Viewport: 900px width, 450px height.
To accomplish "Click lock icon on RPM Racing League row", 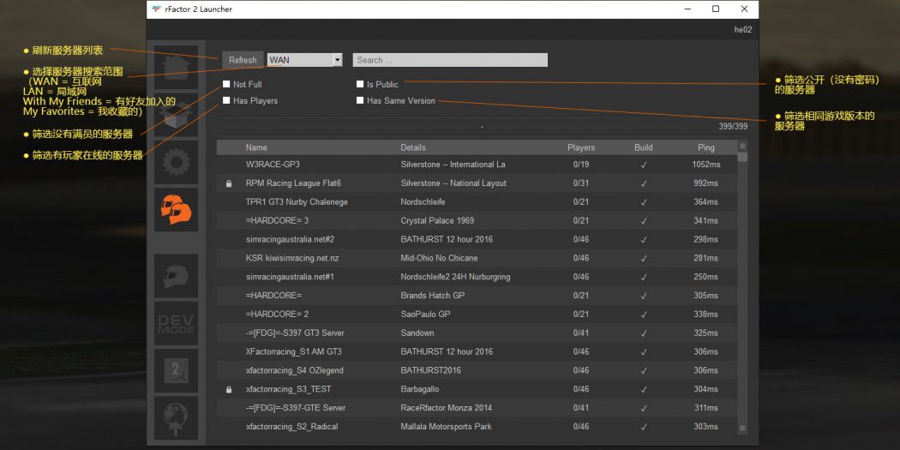I will [229, 183].
